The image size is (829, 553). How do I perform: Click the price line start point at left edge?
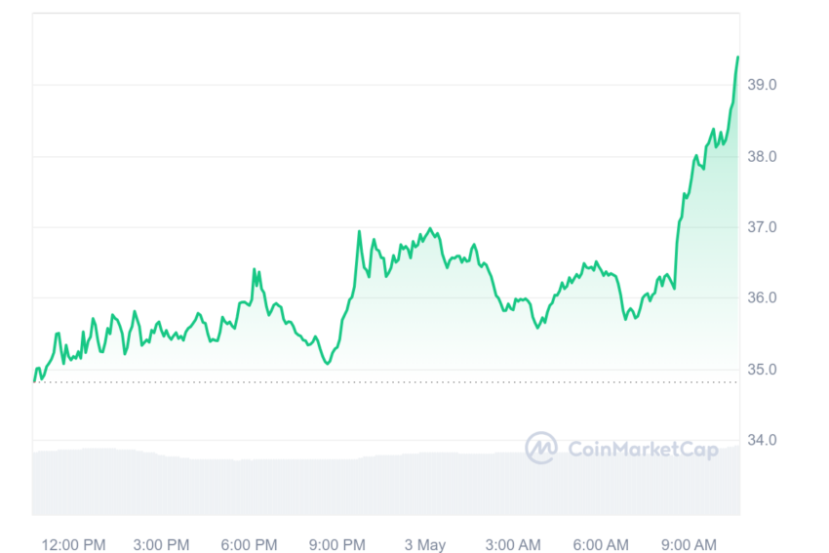(x=34, y=380)
